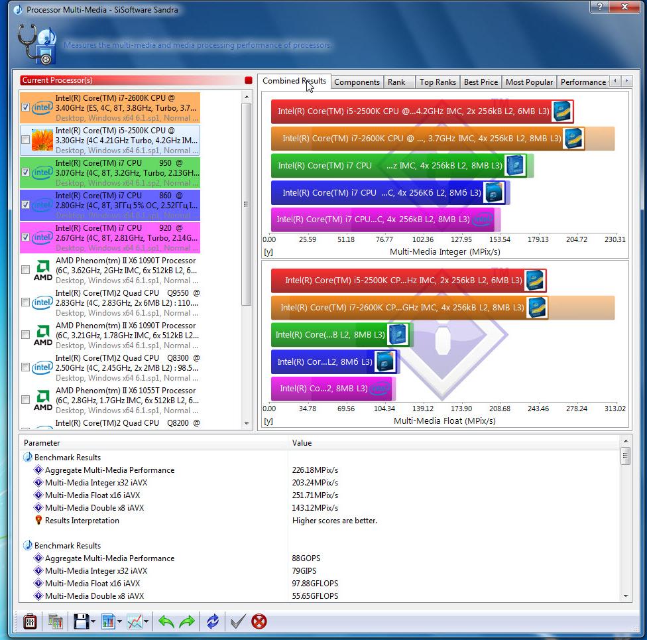Switch to the Best Price tab
Viewport: 647px width, 640px height.
481,82
